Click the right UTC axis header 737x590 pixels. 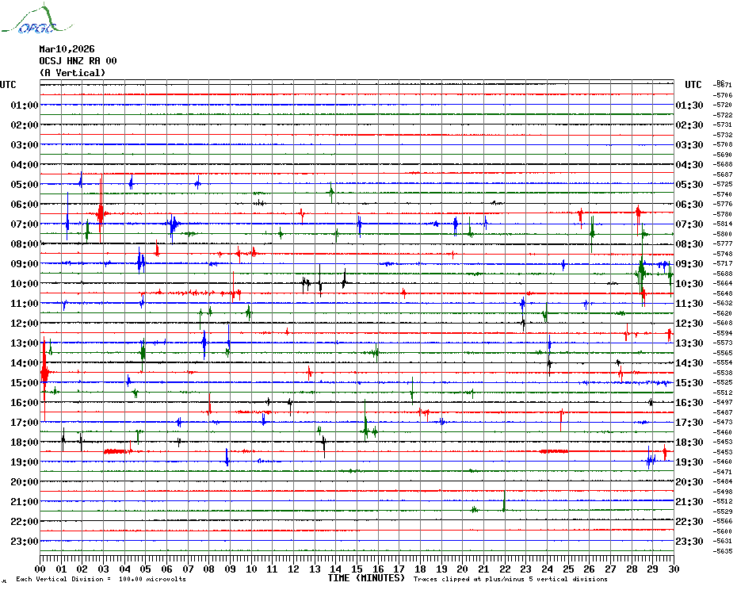(x=693, y=85)
